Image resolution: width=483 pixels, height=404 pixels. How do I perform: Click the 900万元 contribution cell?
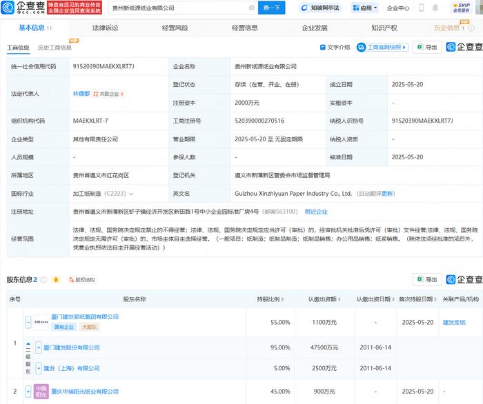(324, 392)
